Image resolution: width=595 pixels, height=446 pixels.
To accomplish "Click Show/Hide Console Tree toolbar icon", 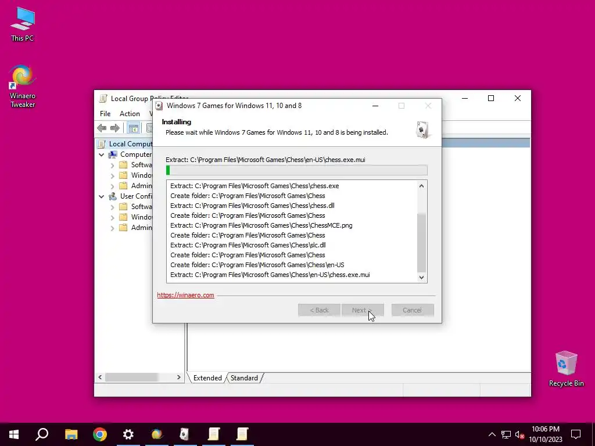I will 133,128.
